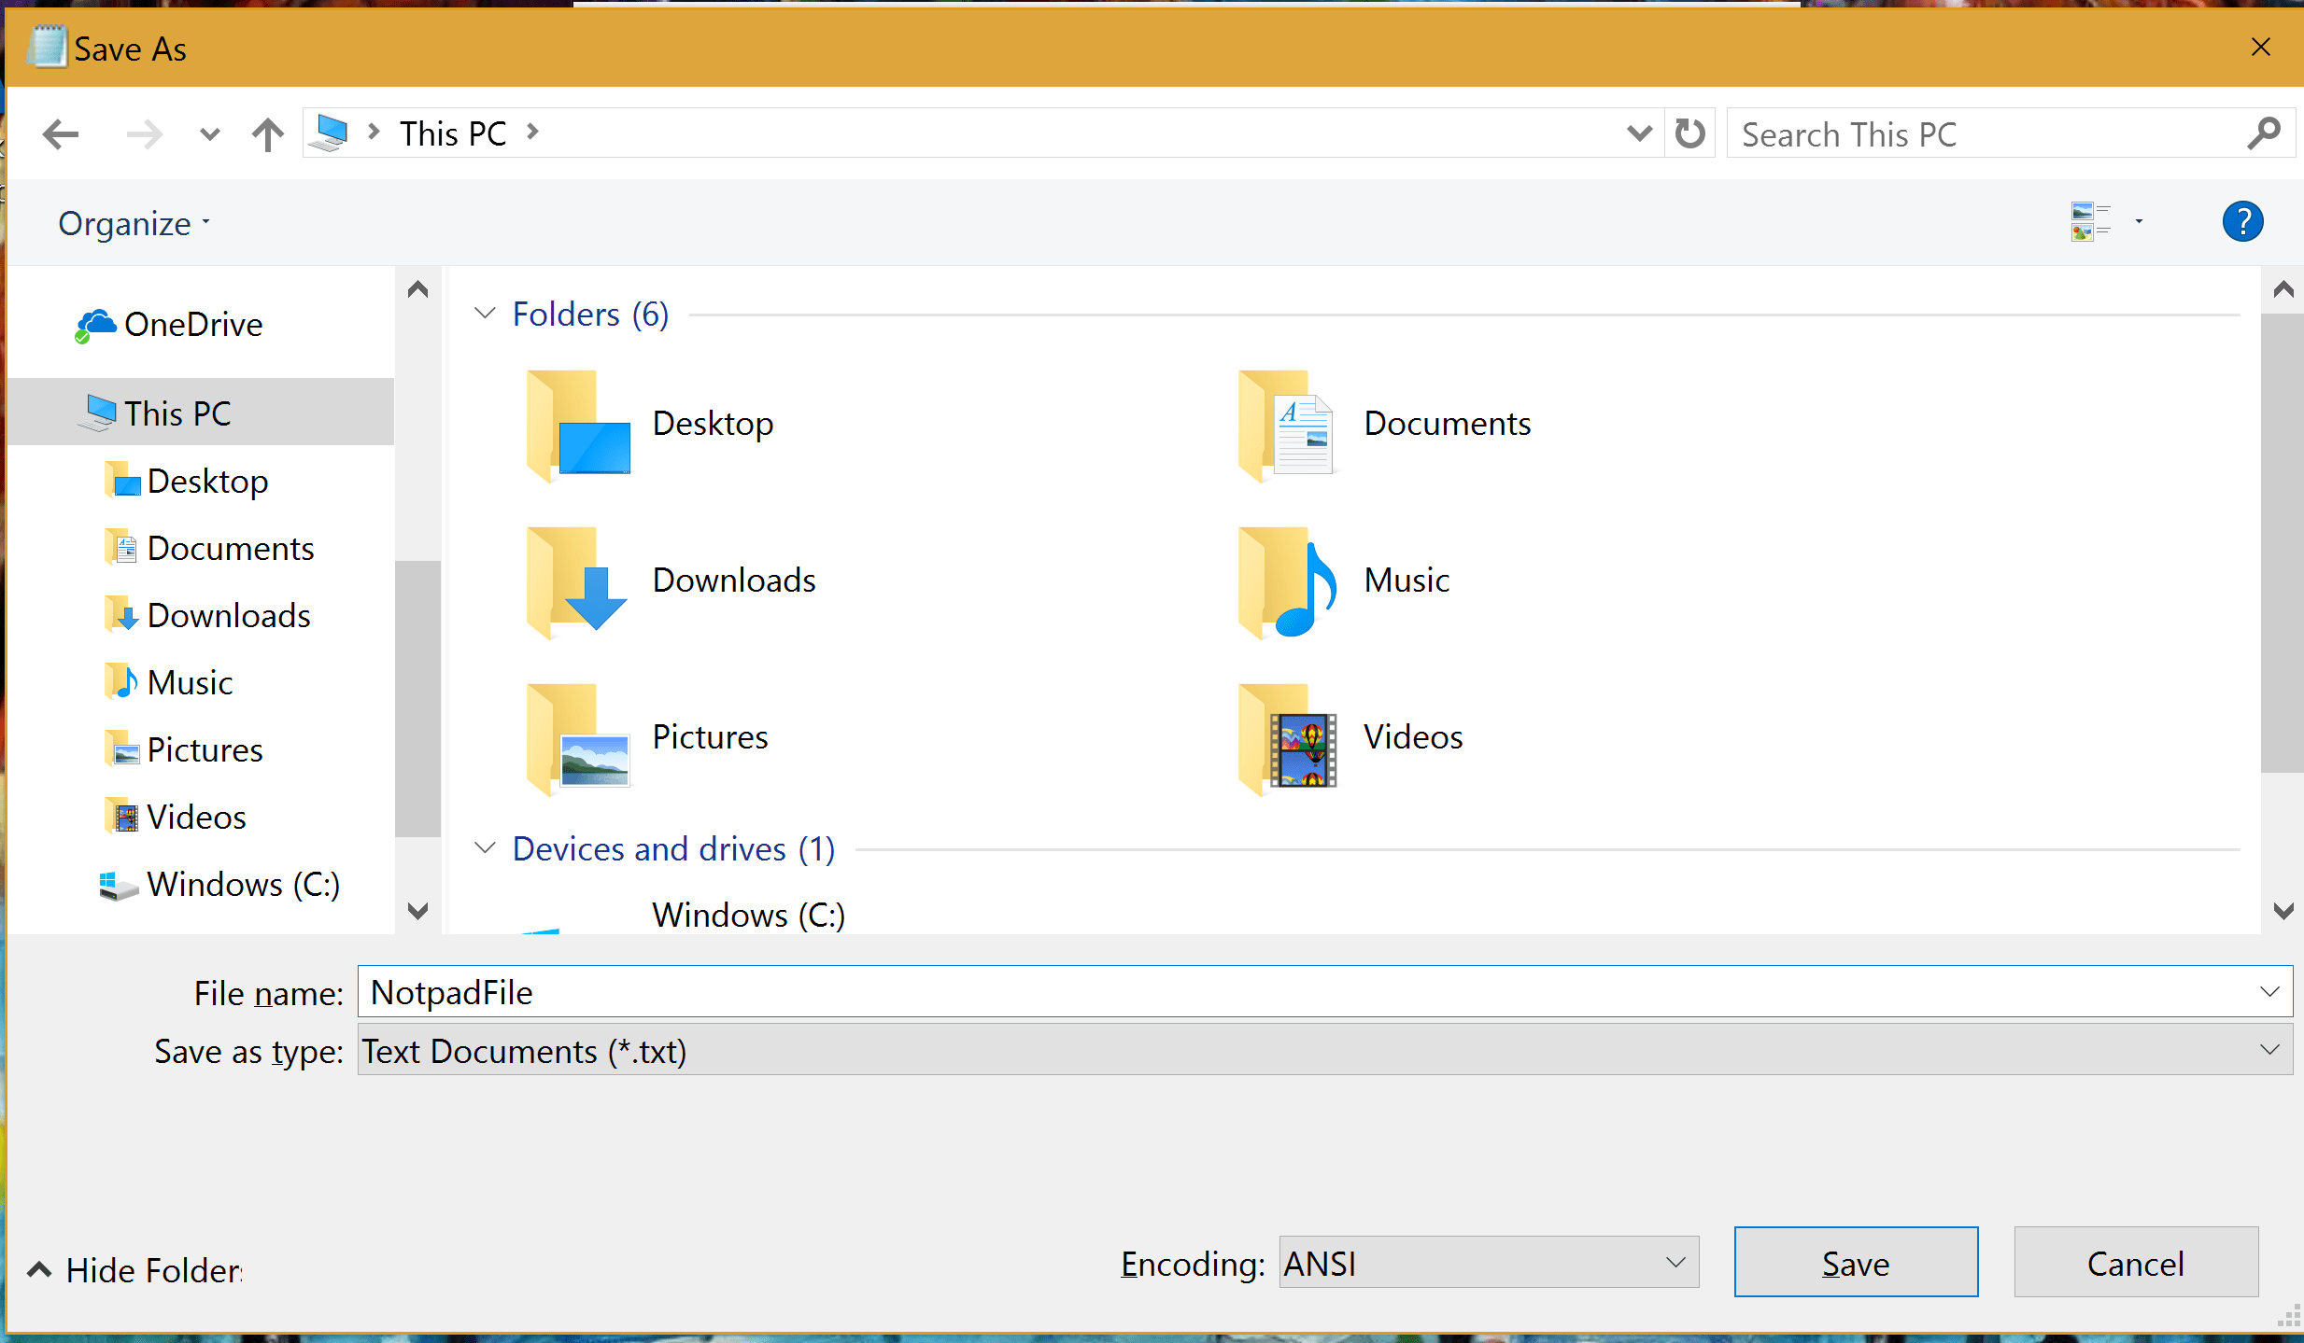This screenshot has width=2304, height=1343.
Task: Click the File name text field
Action: 1307,992
